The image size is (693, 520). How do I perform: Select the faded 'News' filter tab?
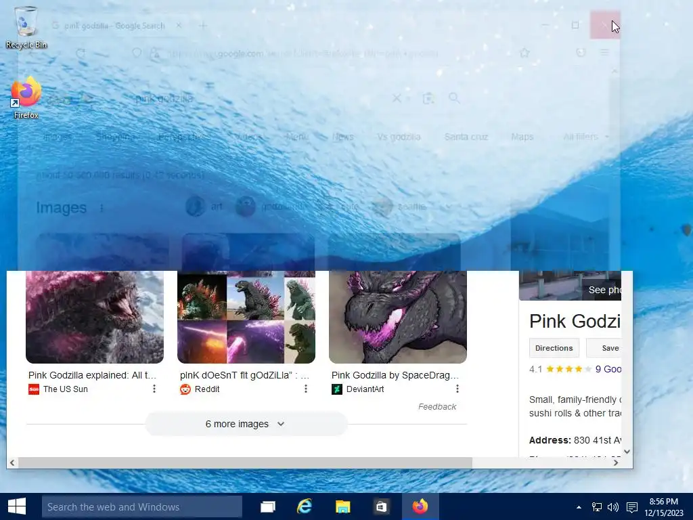tap(343, 137)
